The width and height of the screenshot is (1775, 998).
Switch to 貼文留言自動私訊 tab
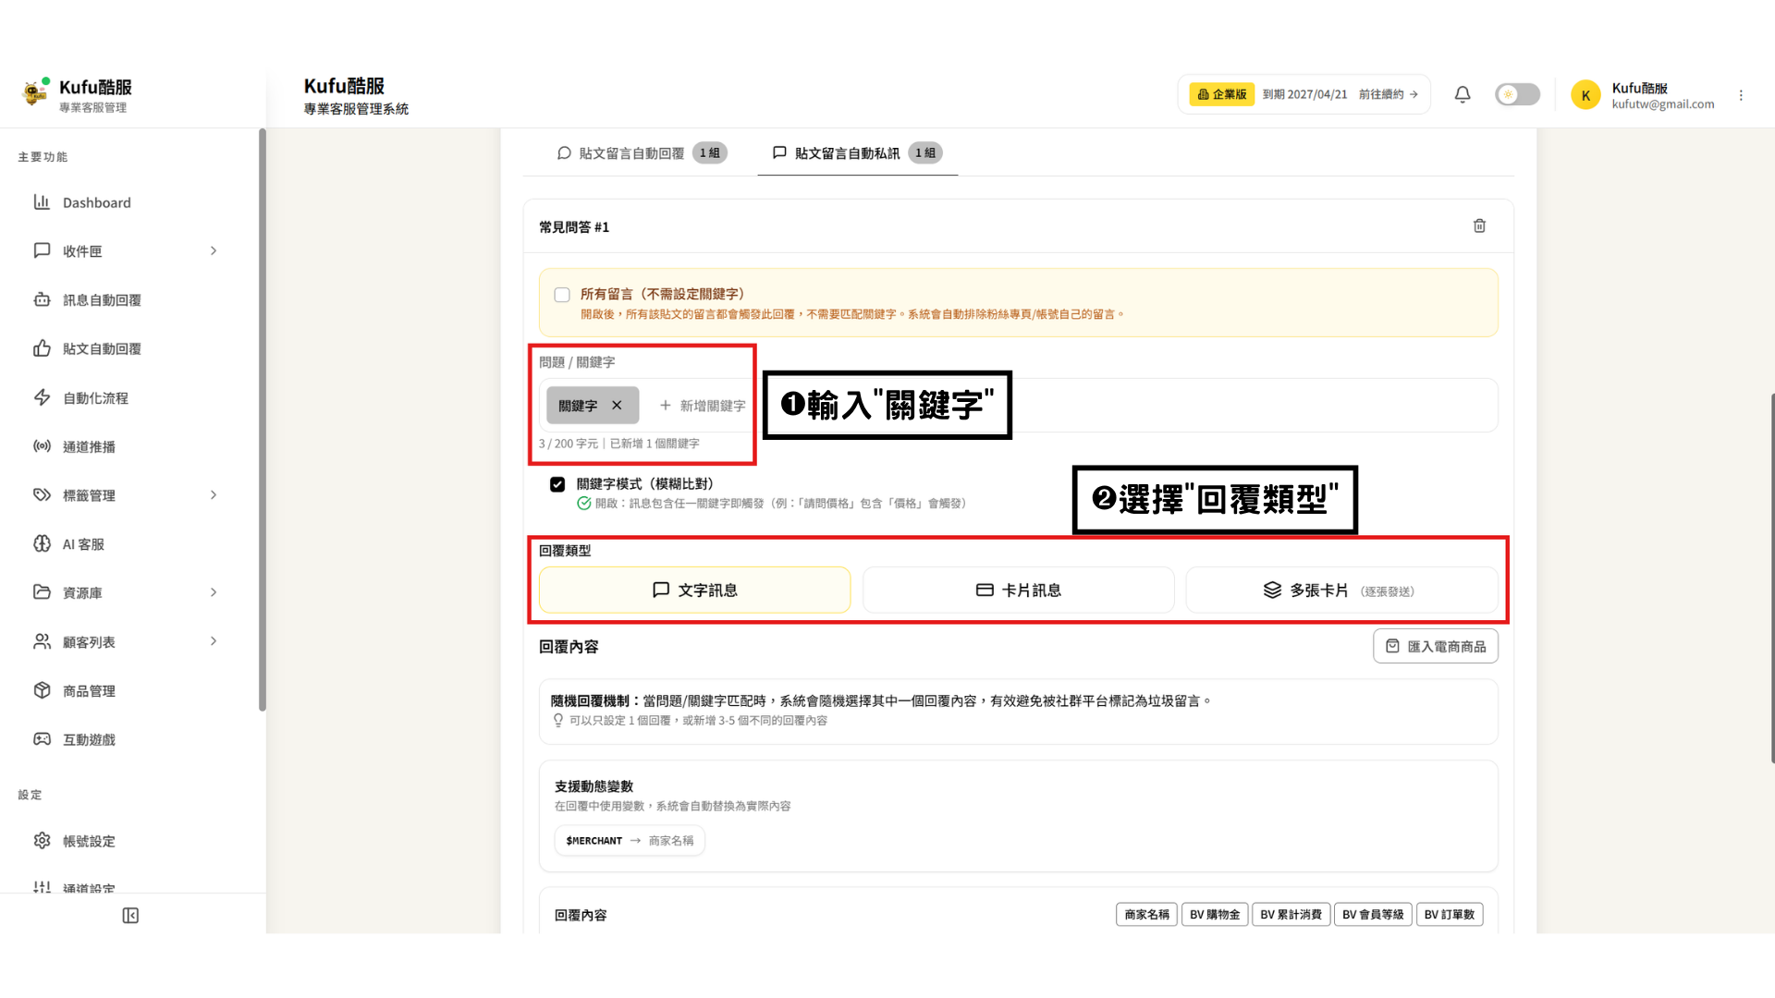(857, 153)
